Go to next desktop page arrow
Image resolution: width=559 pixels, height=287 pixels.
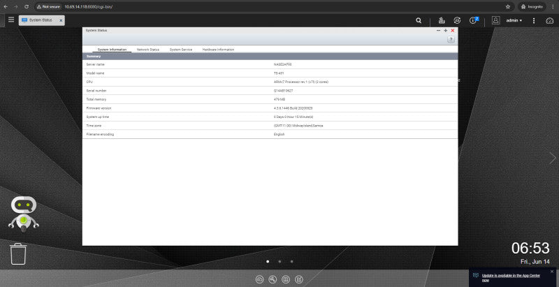coord(552,158)
